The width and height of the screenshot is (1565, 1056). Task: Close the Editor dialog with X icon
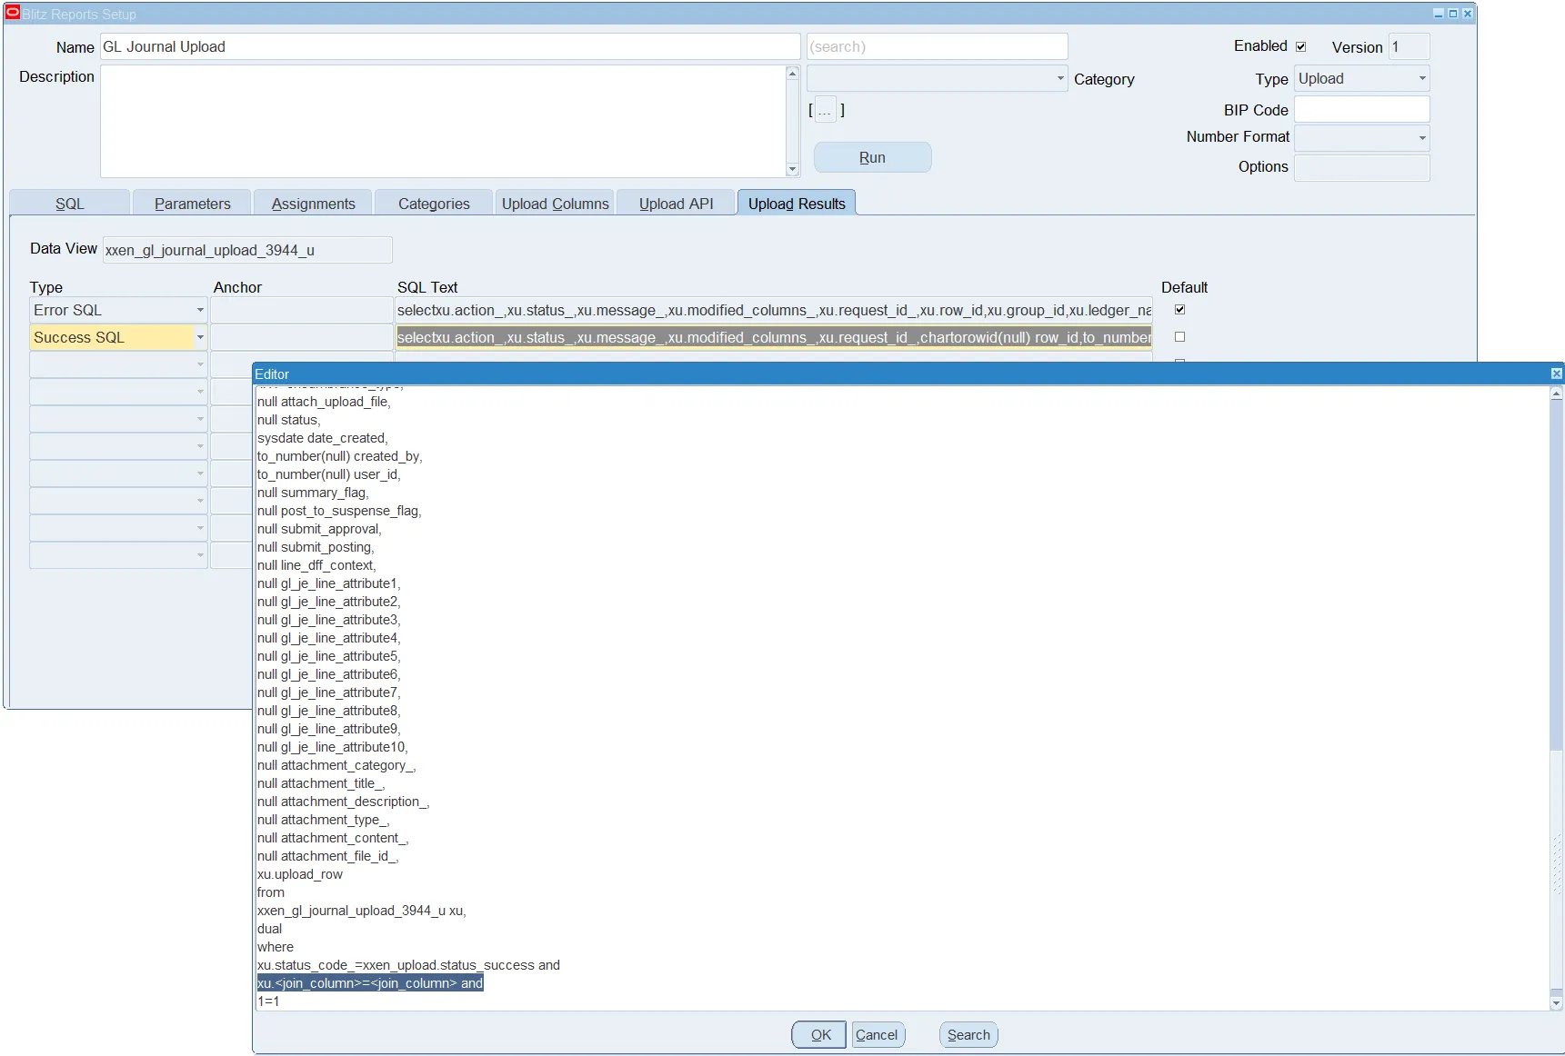(x=1556, y=374)
